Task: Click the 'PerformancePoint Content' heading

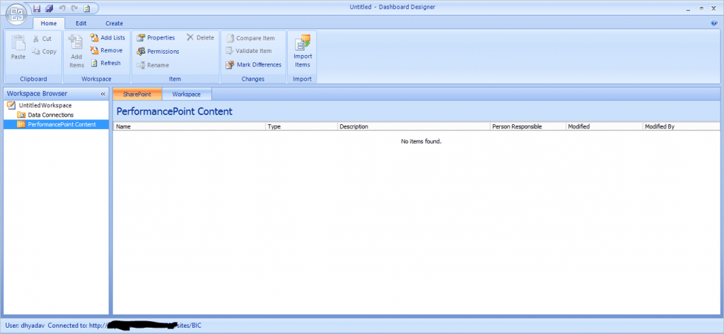Action: tap(175, 112)
